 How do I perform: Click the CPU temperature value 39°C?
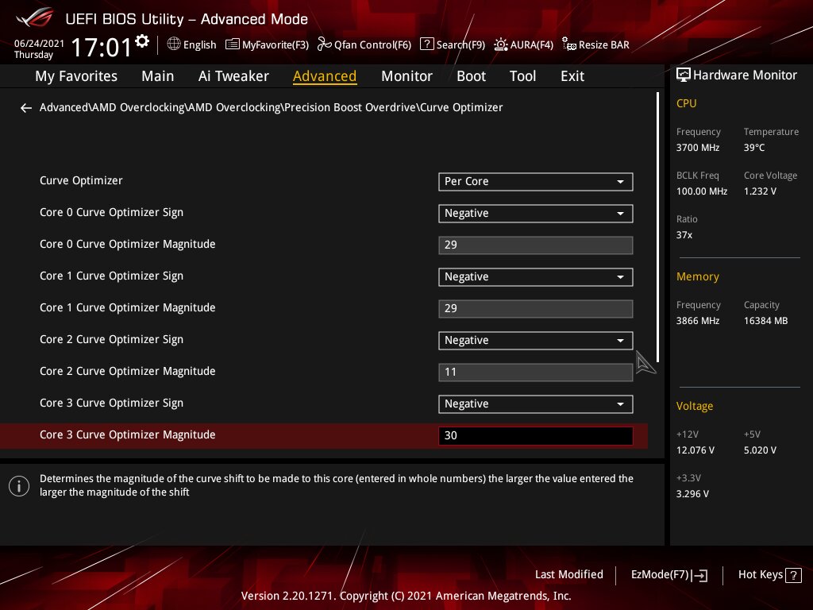754,148
